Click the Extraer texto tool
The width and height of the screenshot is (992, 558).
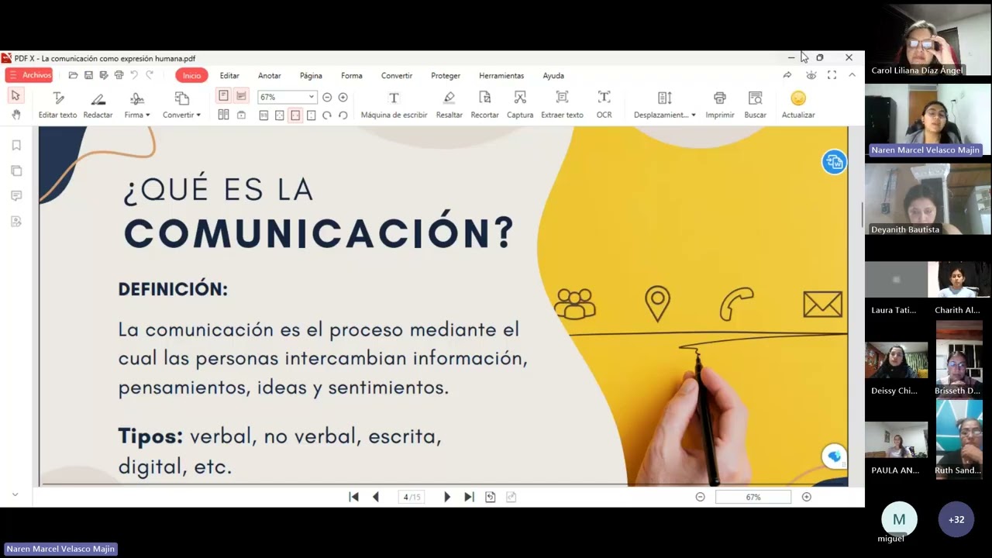click(562, 105)
